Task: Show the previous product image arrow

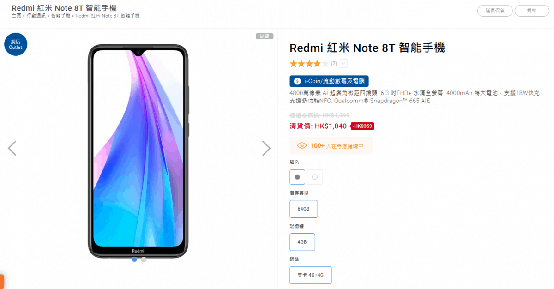Action: point(12,148)
